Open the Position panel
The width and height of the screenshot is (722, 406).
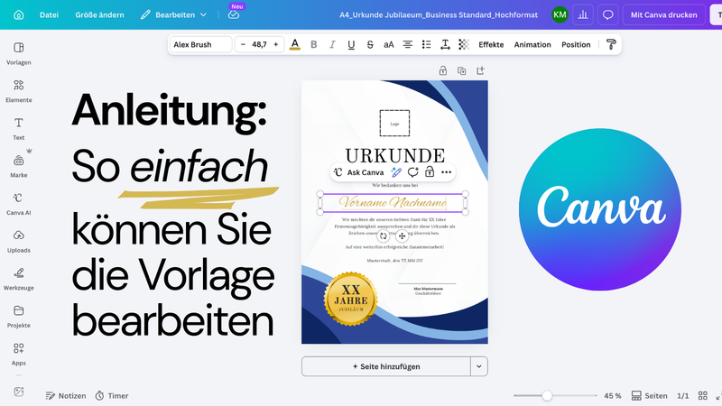coord(576,44)
